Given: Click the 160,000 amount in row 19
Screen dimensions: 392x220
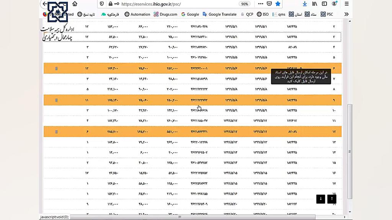Looking at the screenshot, I should (173, 204).
